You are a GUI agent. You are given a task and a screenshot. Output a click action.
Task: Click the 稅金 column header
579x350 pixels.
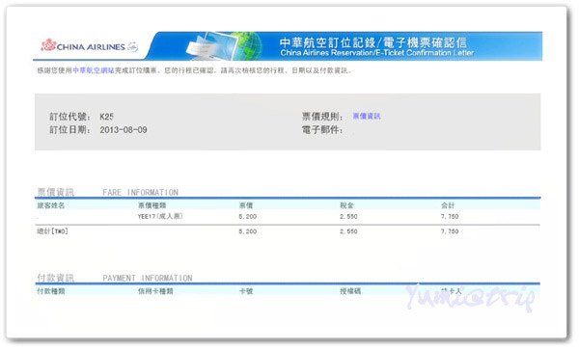click(346, 205)
